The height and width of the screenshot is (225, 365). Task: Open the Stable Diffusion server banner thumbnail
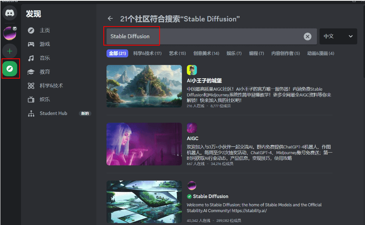point(144,202)
